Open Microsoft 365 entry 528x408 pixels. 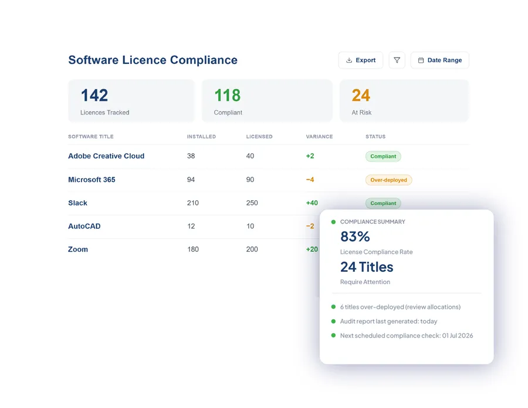coord(92,180)
